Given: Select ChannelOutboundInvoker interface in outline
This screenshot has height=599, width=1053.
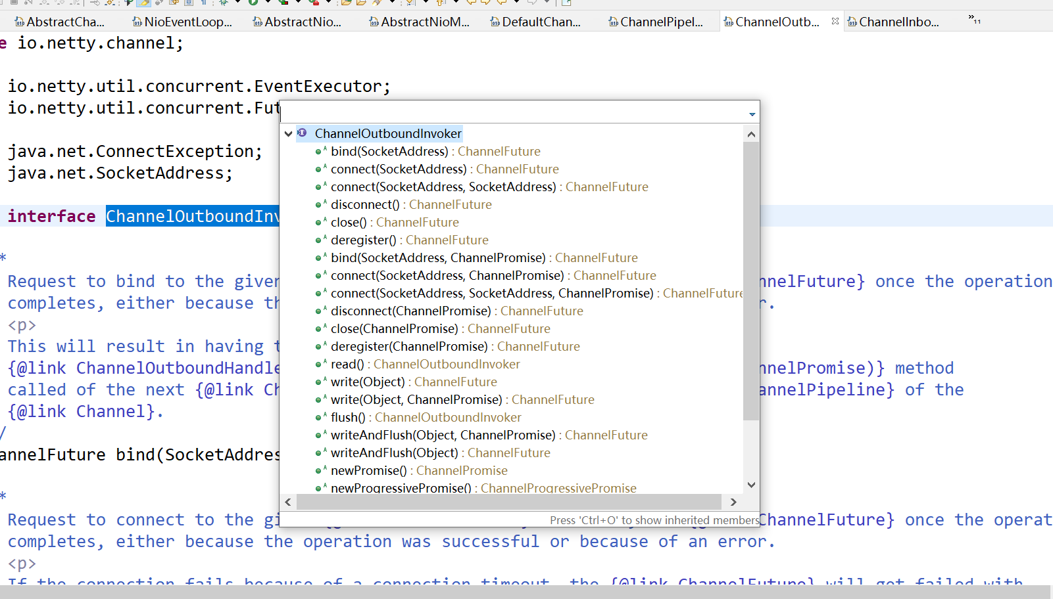Looking at the screenshot, I should click(388, 133).
